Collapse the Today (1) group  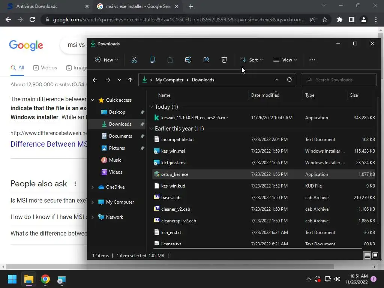pos(151,107)
